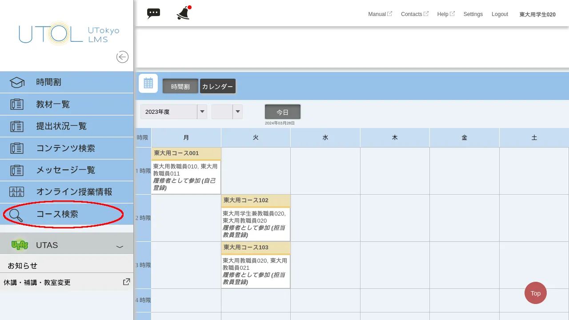Click the UTokyo LMS logo
The height and width of the screenshot is (320, 569).
(x=69, y=34)
